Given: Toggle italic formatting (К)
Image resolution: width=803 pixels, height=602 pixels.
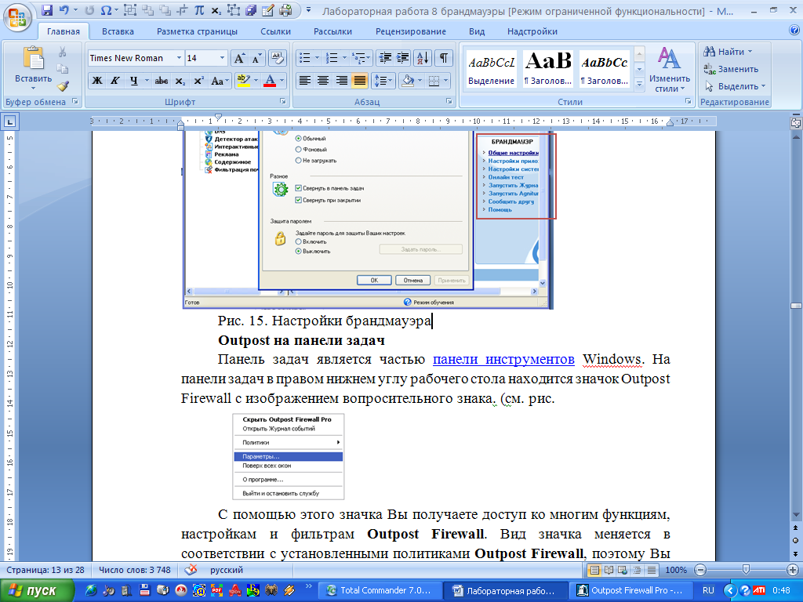Looking at the screenshot, I should click(x=115, y=81).
